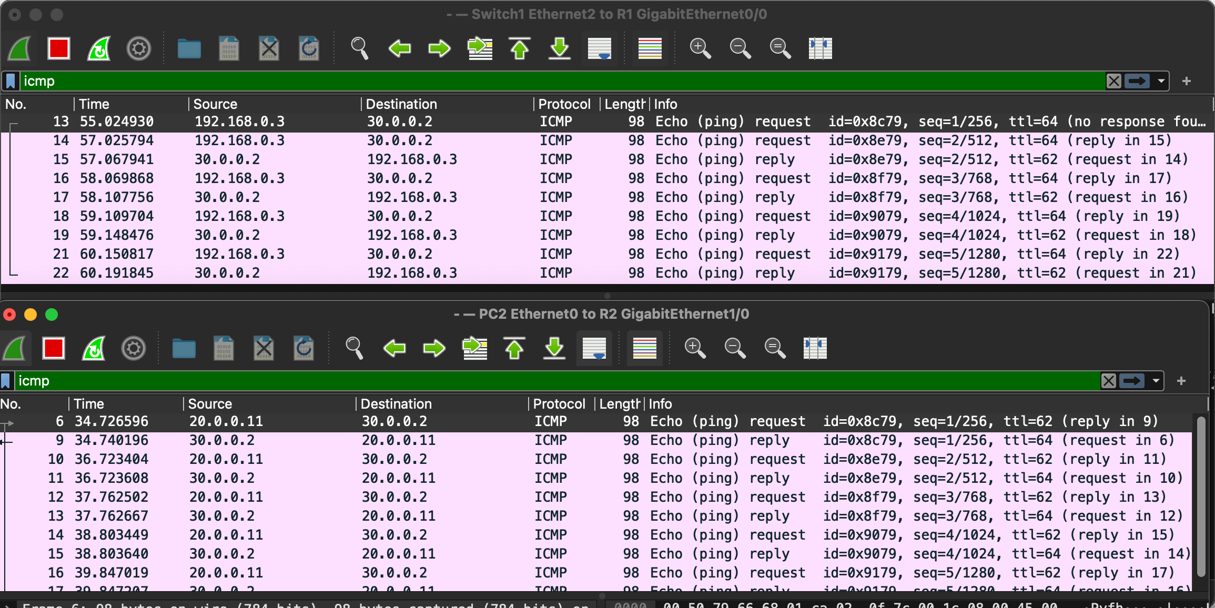1215x608 pixels.
Task: Sort by Time column header, top window
Action: pos(95,104)
